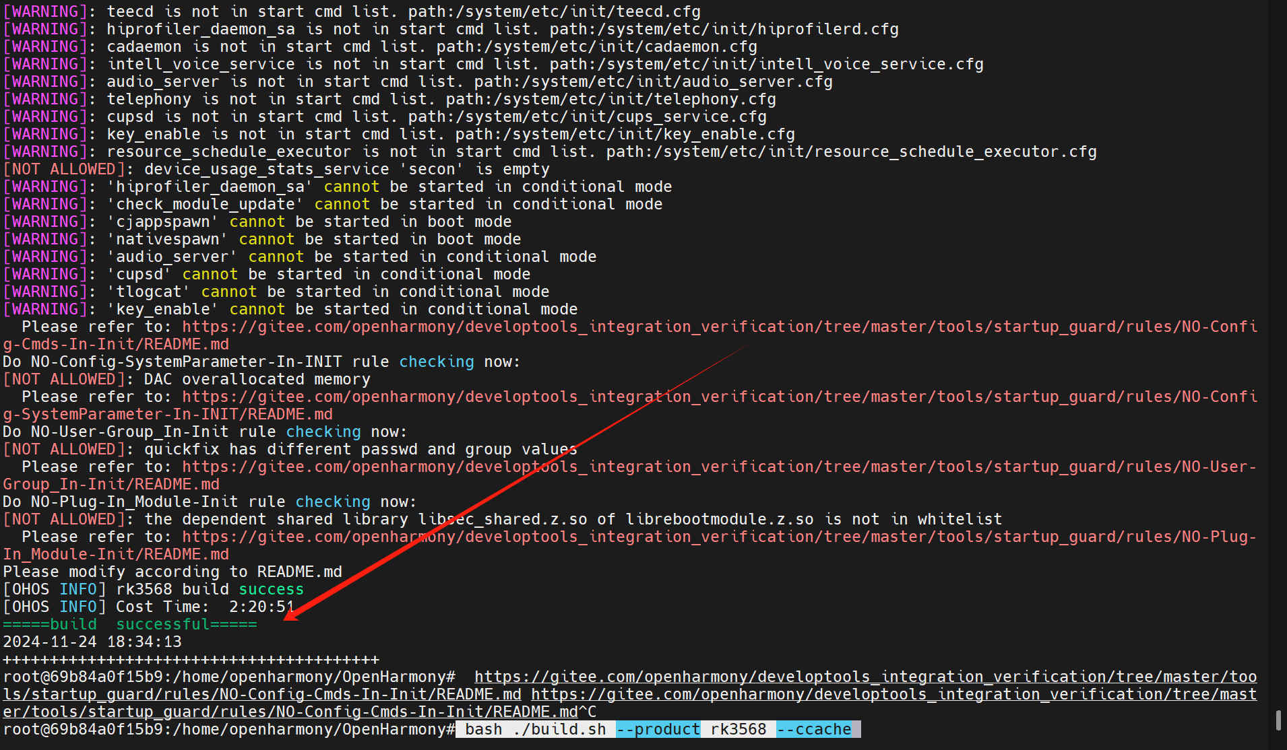This screenshot has height=750, width=1287.
Task: Click the '--product' highlighted argument
Action: click(x=658, y=730)
